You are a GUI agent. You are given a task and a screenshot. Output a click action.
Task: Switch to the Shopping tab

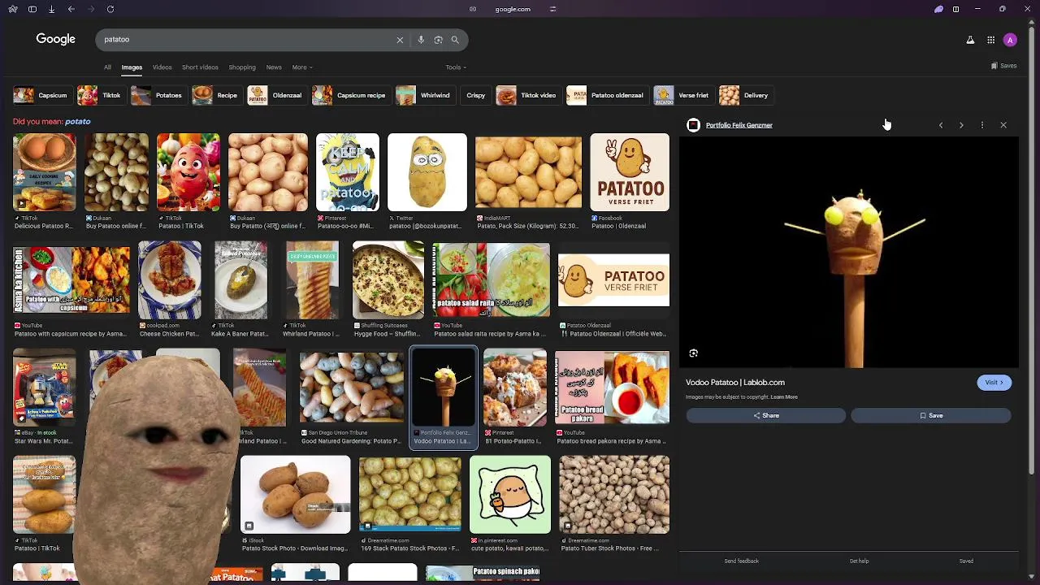coord(242,67)
